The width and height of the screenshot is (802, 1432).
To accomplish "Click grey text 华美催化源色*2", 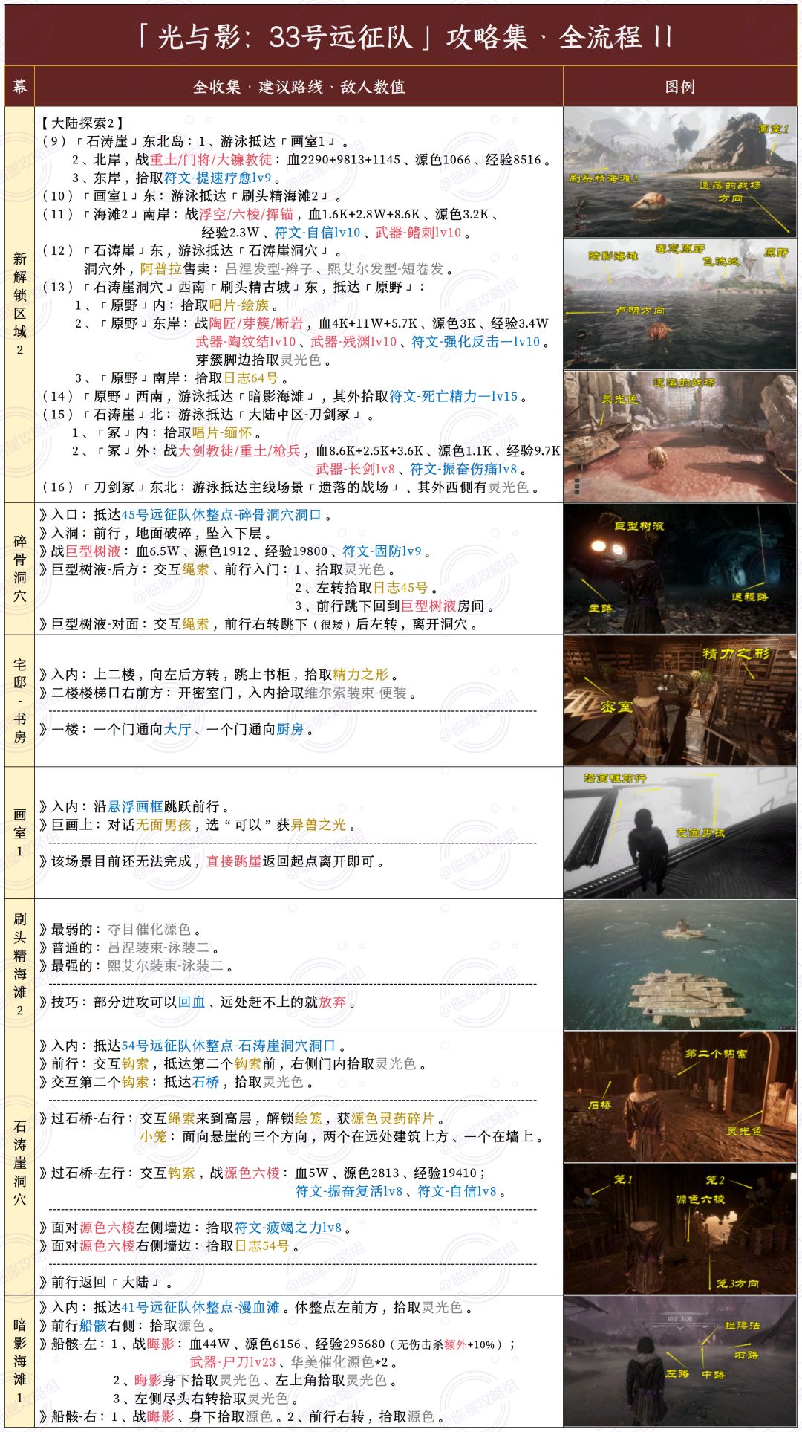I will click(x=339, y=1363).
